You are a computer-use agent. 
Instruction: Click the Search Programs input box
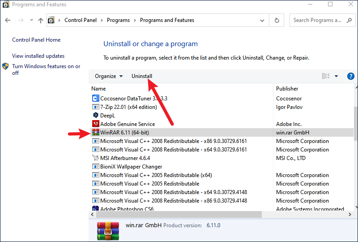pyautogui.click(x=319, y=20)
